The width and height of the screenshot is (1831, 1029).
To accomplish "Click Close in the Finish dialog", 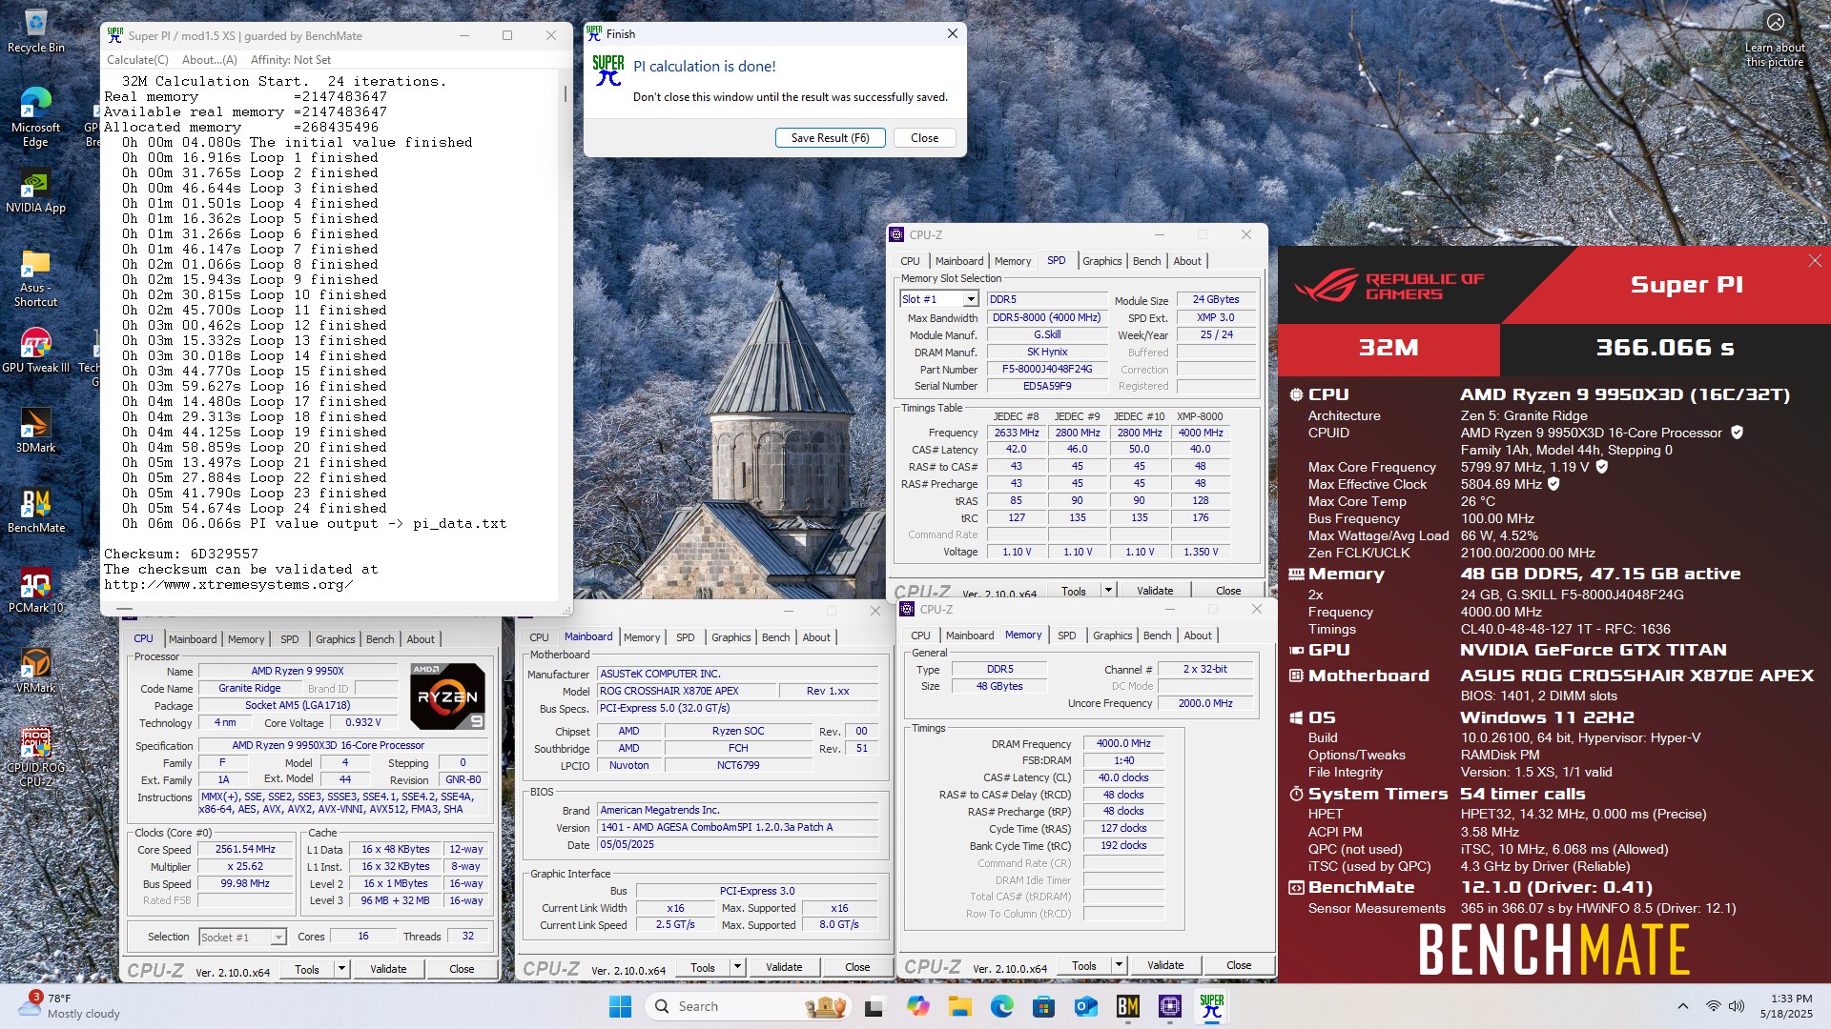I will click(x=924, y=138).
